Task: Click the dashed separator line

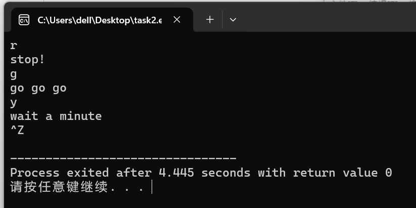Action: 123,158
